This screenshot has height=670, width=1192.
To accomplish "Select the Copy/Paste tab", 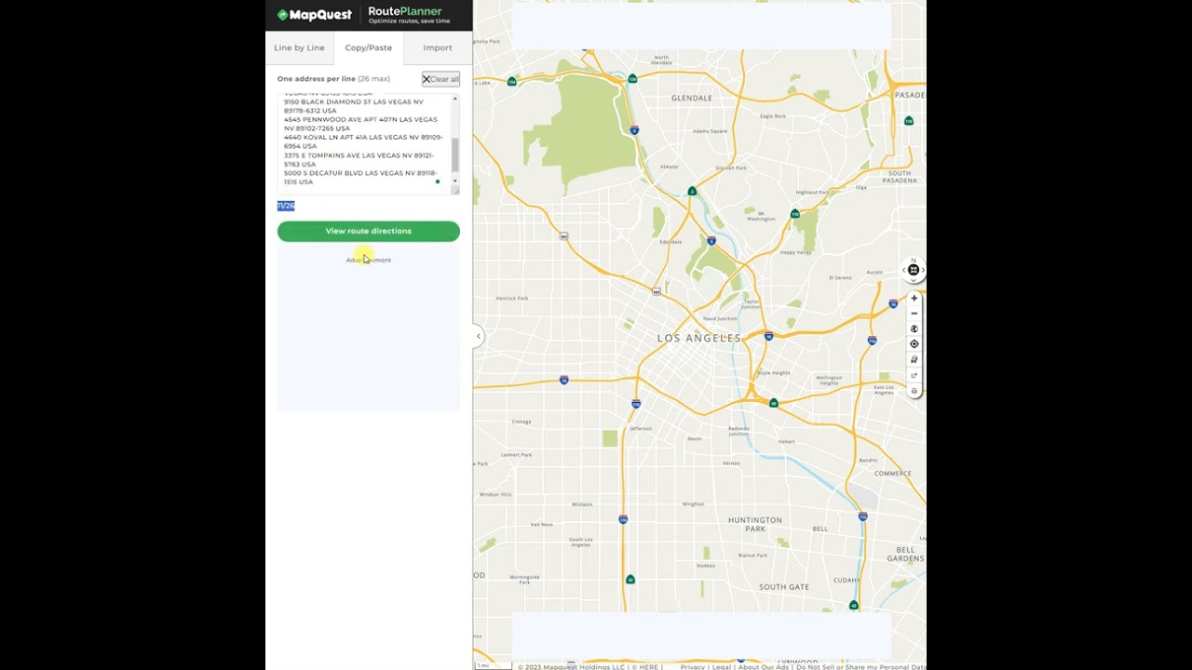I will (x=368, y=47).
